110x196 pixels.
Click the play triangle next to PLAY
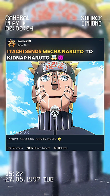(24, 23)
